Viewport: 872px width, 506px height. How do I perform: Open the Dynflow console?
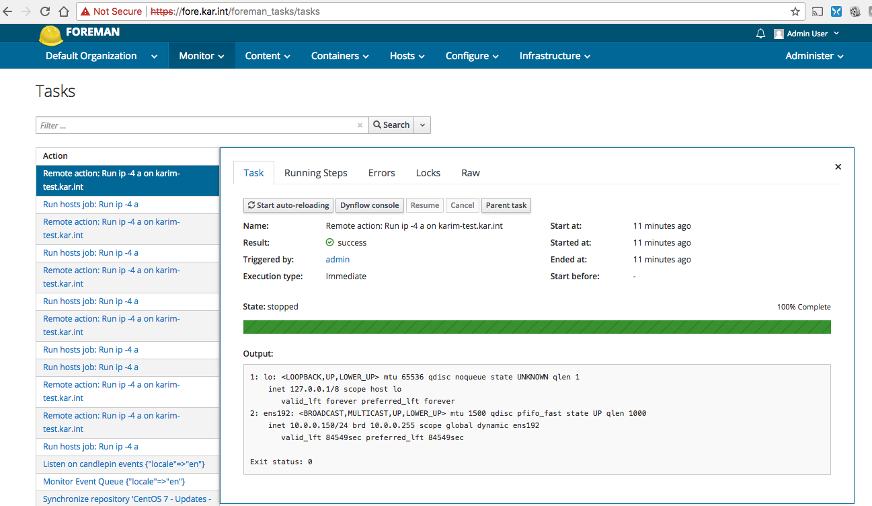(370, 205)
